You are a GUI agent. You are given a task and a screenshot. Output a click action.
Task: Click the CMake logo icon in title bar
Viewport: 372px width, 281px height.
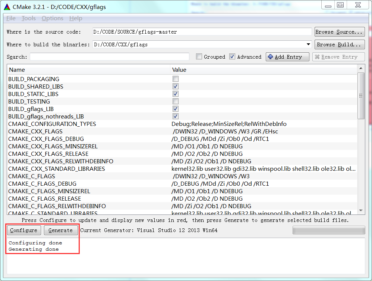(7, 7)
